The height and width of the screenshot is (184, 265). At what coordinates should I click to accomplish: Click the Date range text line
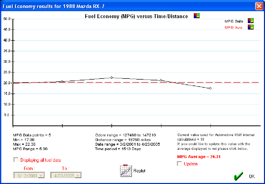[128, 144]
